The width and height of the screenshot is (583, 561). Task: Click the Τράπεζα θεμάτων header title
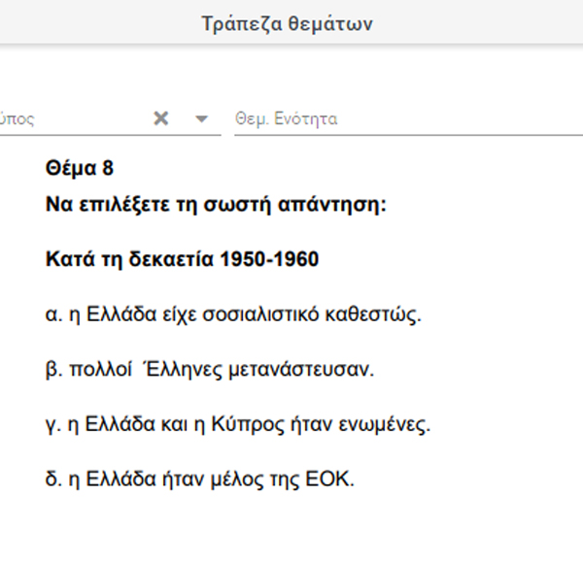click(x=287, y=23)
